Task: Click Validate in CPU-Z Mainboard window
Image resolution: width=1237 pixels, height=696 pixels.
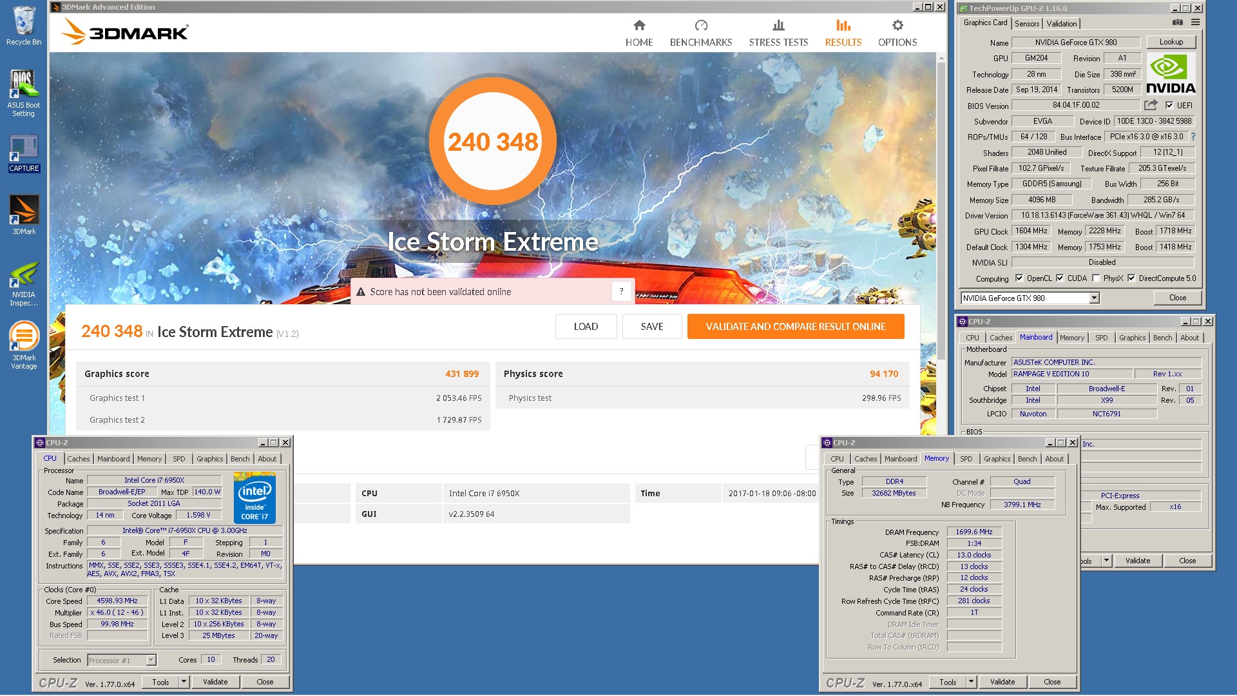Action: tap(1138, 561)
